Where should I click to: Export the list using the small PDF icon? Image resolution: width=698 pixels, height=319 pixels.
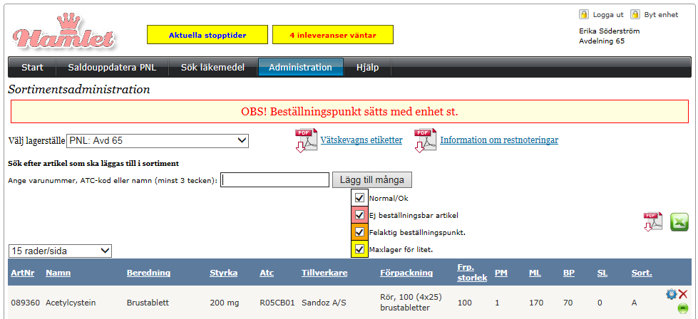(652, 221)
